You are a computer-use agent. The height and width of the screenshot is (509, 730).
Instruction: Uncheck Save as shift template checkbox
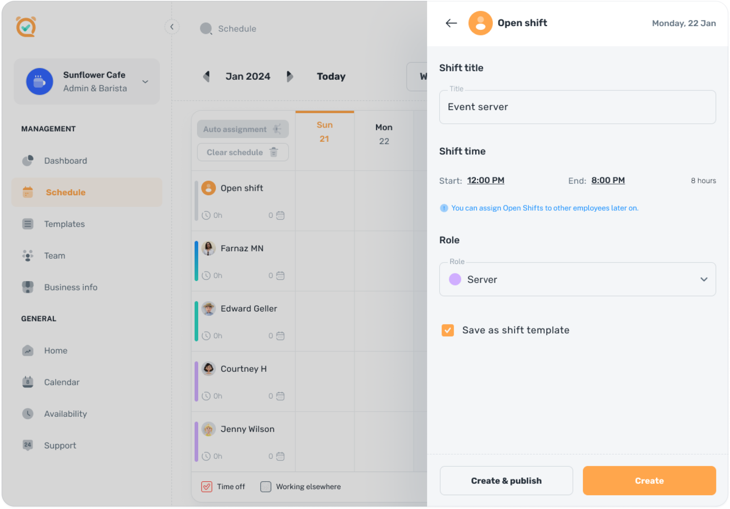tap(448, 330)
